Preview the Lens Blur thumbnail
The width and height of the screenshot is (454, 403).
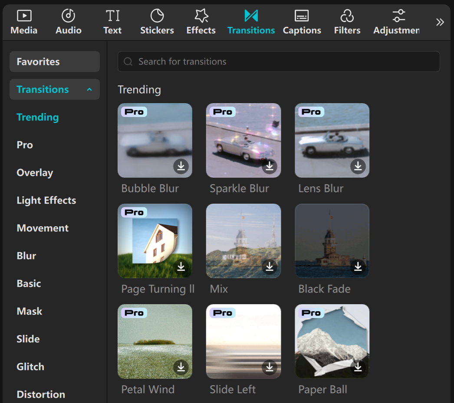[332, 140]
